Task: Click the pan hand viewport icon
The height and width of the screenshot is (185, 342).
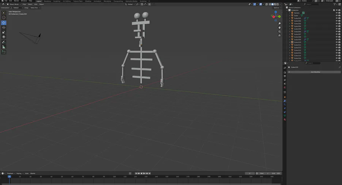Action: coord(279,27)
